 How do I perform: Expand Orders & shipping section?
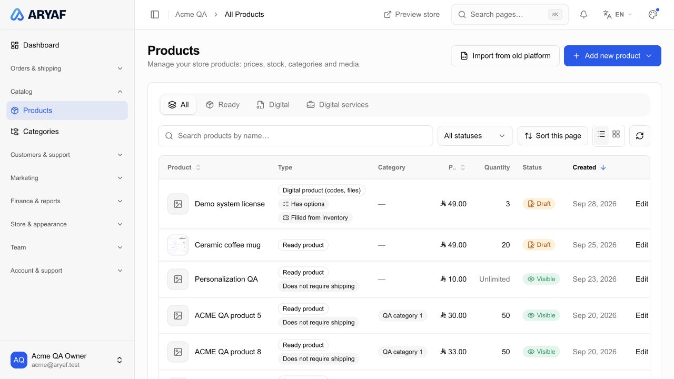(x=67, y=68)
